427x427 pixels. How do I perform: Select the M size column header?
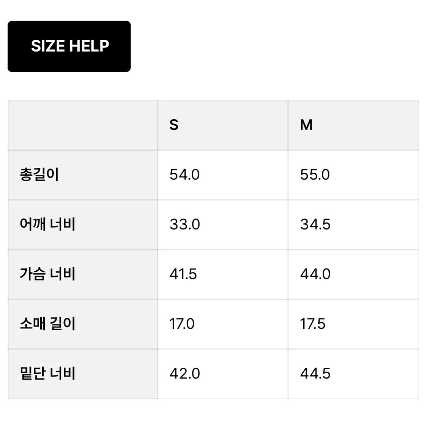click(x=306, y=125)
